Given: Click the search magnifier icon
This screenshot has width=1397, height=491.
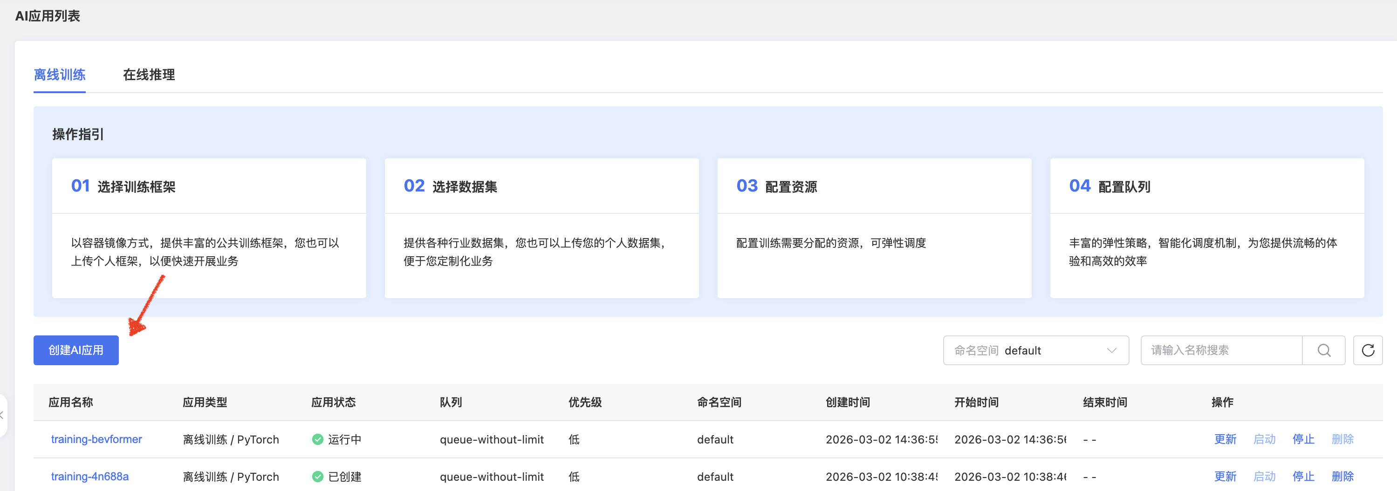Looking at the screenshot, I should click(x=1324, y=350).
